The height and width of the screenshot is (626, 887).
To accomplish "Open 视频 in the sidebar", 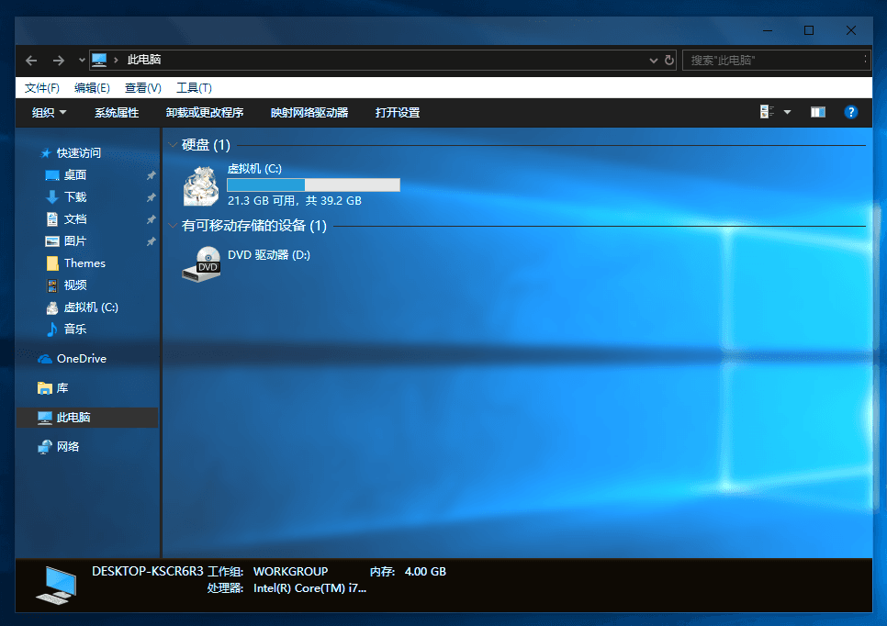I will click(x=75, y=285).
